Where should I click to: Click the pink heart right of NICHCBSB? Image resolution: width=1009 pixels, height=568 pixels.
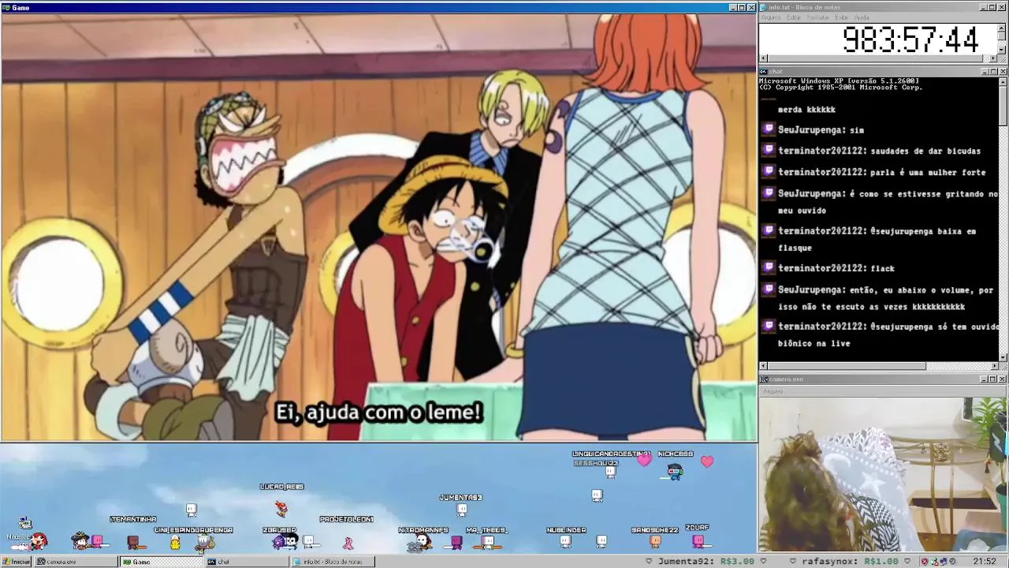(x=707, y=461)
